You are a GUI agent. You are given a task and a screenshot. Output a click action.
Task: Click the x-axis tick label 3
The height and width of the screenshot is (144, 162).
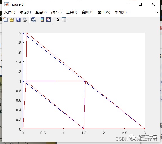145,133
